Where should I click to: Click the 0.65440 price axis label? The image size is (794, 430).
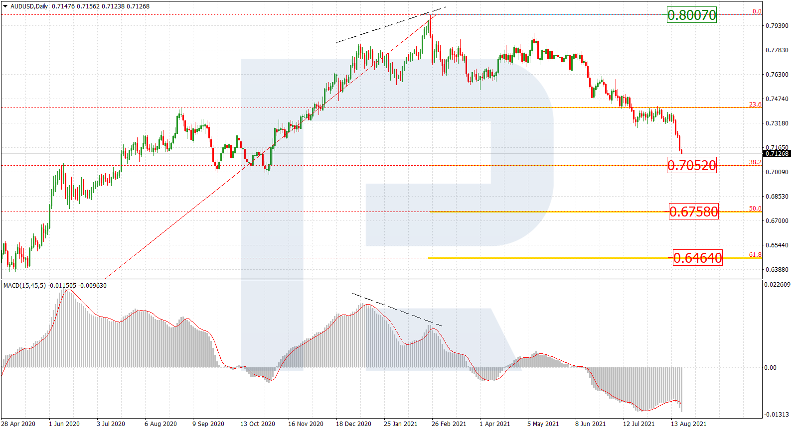pos(777,245)
